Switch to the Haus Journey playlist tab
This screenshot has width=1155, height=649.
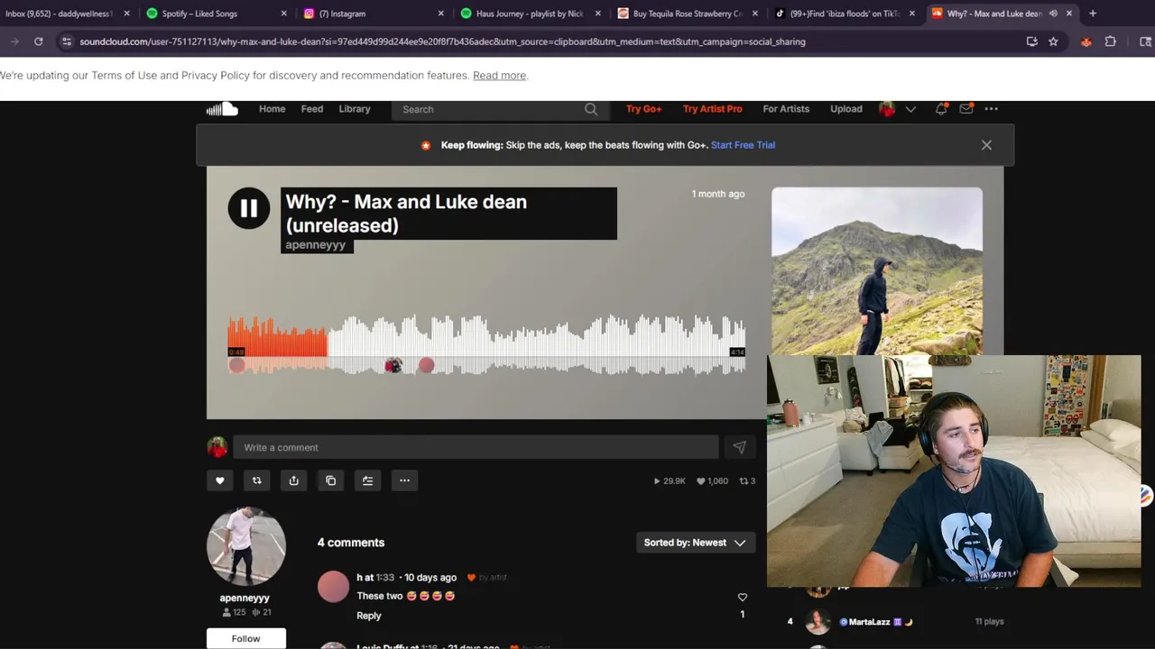tap(529, 14)
